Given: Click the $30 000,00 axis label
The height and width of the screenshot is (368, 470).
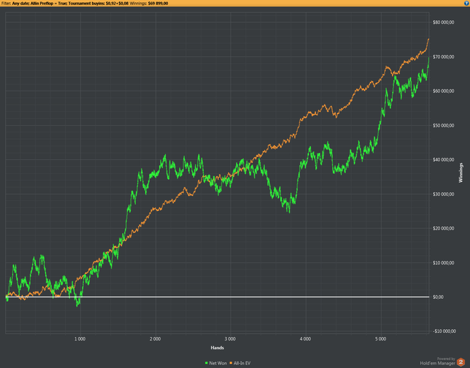Looking at the screenshot, I should (443, 194).
